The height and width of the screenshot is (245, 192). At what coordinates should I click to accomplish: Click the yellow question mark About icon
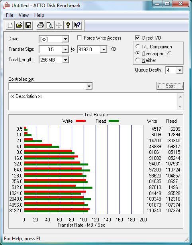coord(68,25)
